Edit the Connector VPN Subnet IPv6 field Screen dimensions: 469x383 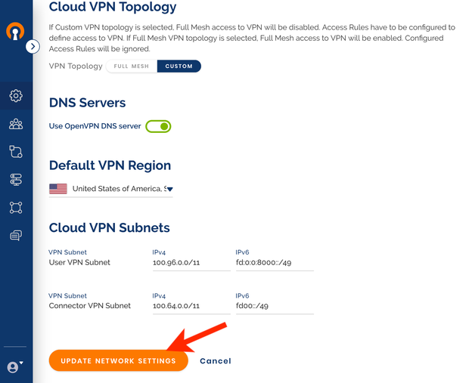click(x=275, y=306)
